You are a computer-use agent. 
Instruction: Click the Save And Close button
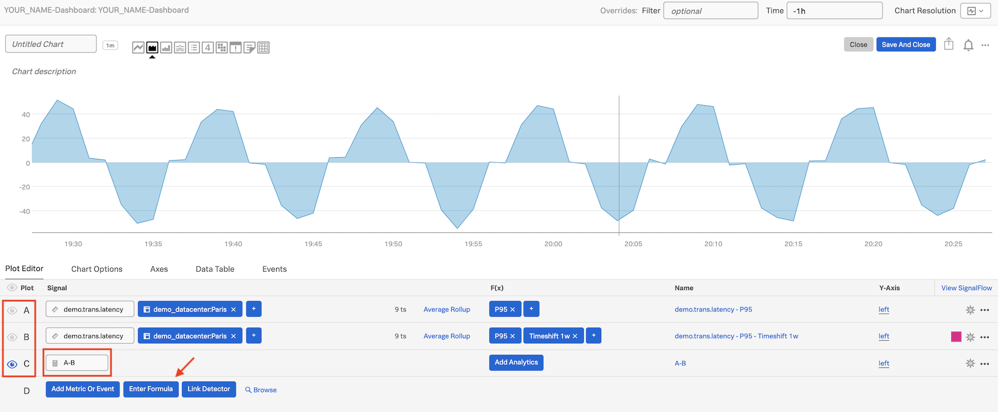point(906,44)
